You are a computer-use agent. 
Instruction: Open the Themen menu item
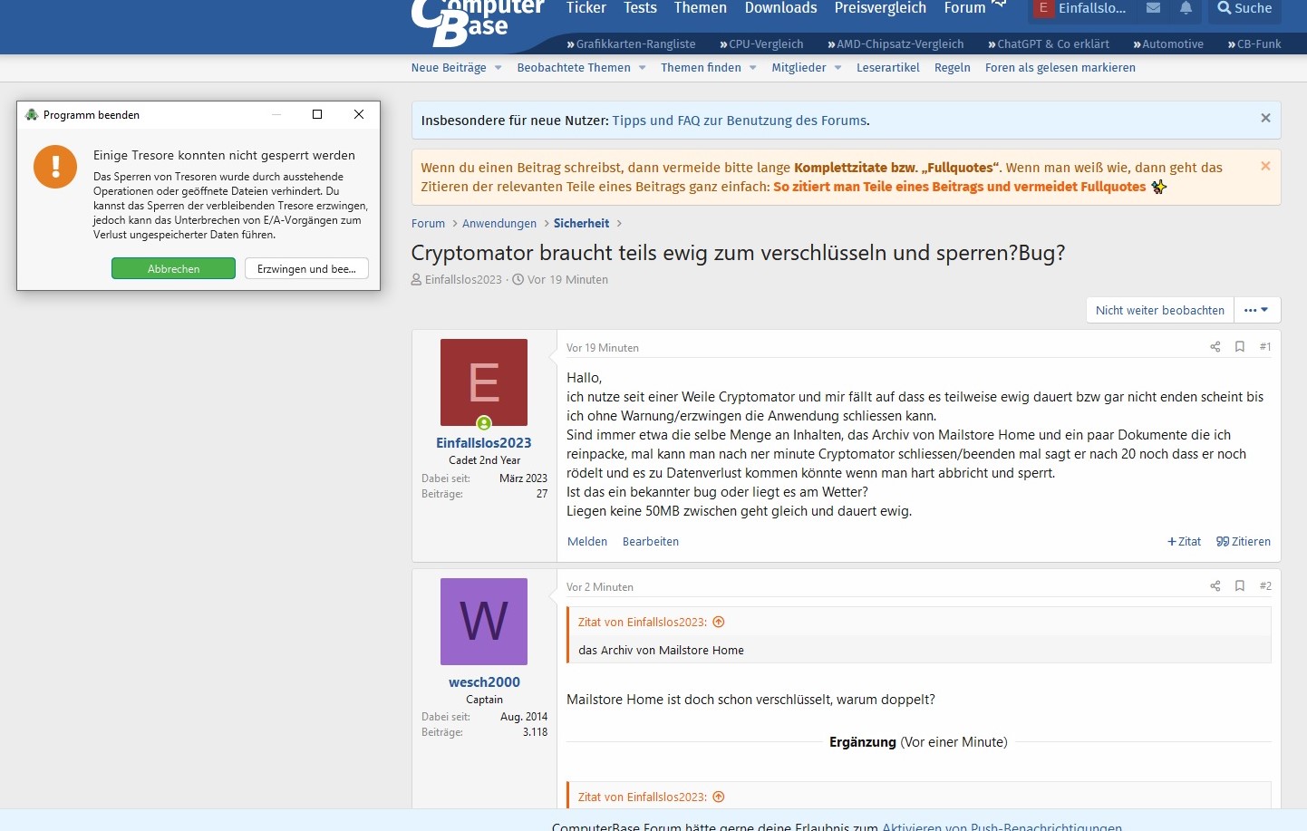[700, 8]
